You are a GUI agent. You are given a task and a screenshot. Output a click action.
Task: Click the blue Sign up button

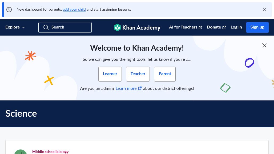coord(257,27)
